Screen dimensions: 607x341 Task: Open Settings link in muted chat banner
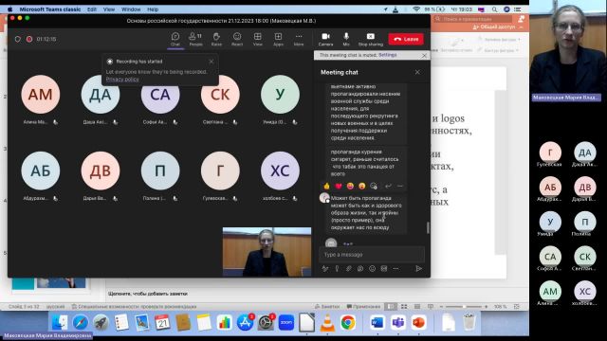tap(388, 55)
